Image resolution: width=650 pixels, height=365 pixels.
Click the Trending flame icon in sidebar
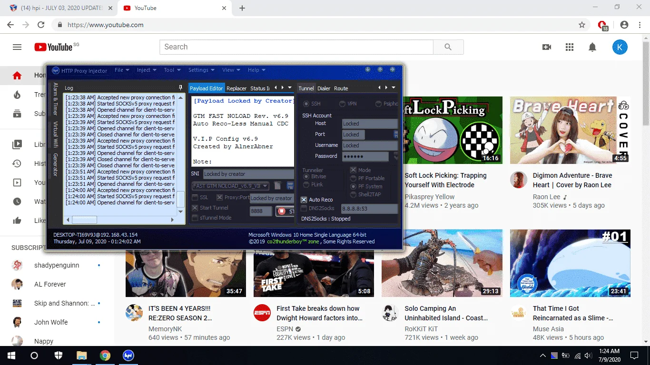click(x=17, y=95)
